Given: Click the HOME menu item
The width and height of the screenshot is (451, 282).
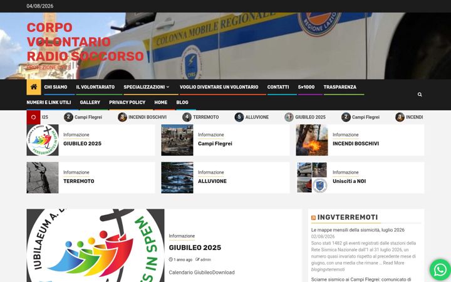Looking at the screenshot, I should tap(161, 102).
